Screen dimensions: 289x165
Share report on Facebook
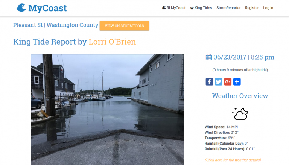tap(209, 82)
